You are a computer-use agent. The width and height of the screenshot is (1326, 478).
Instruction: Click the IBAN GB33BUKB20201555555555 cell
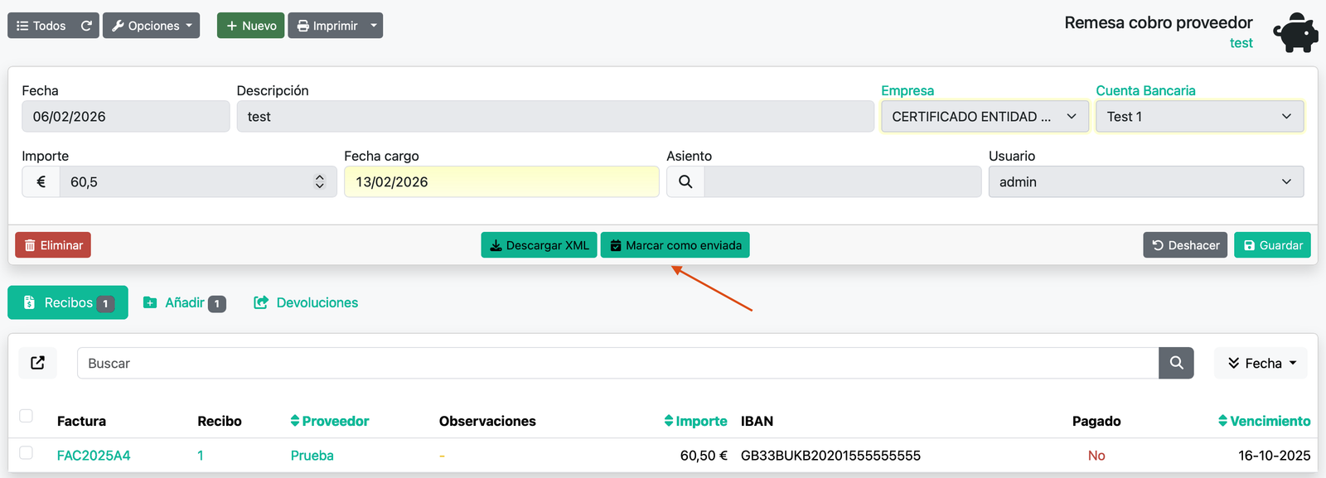click(x=830, y=455)
